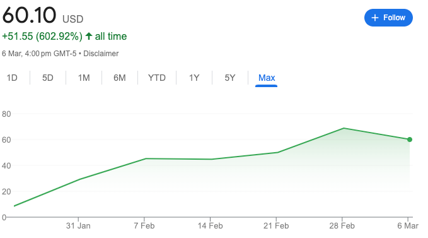Switch to the 6M range tab
Image resolution: width=428 pixels, height=238 pixels.
pyautogui.click(x=120, y=78)
